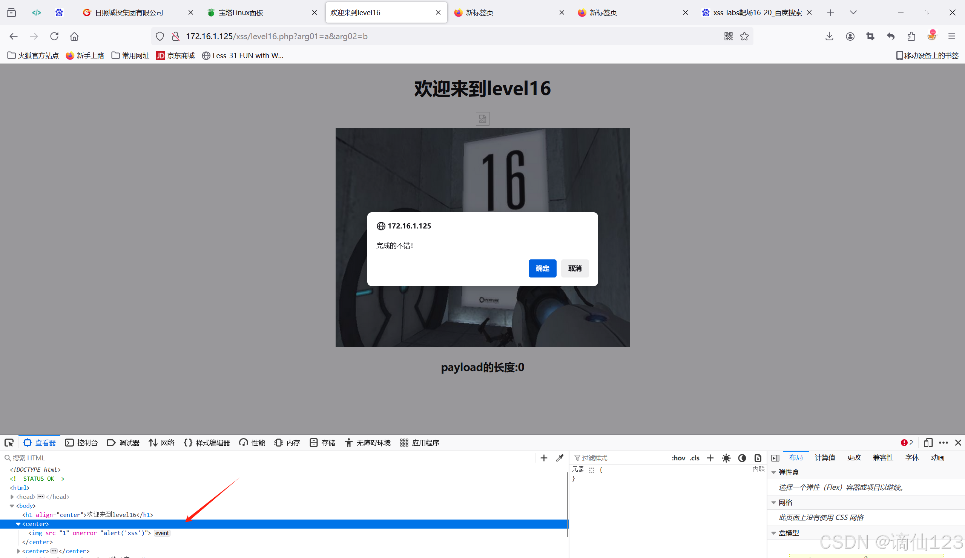This screenshot has height=558, width=965.
Task: Open the QR code icon in the address bar
Action: coord(728,36)
